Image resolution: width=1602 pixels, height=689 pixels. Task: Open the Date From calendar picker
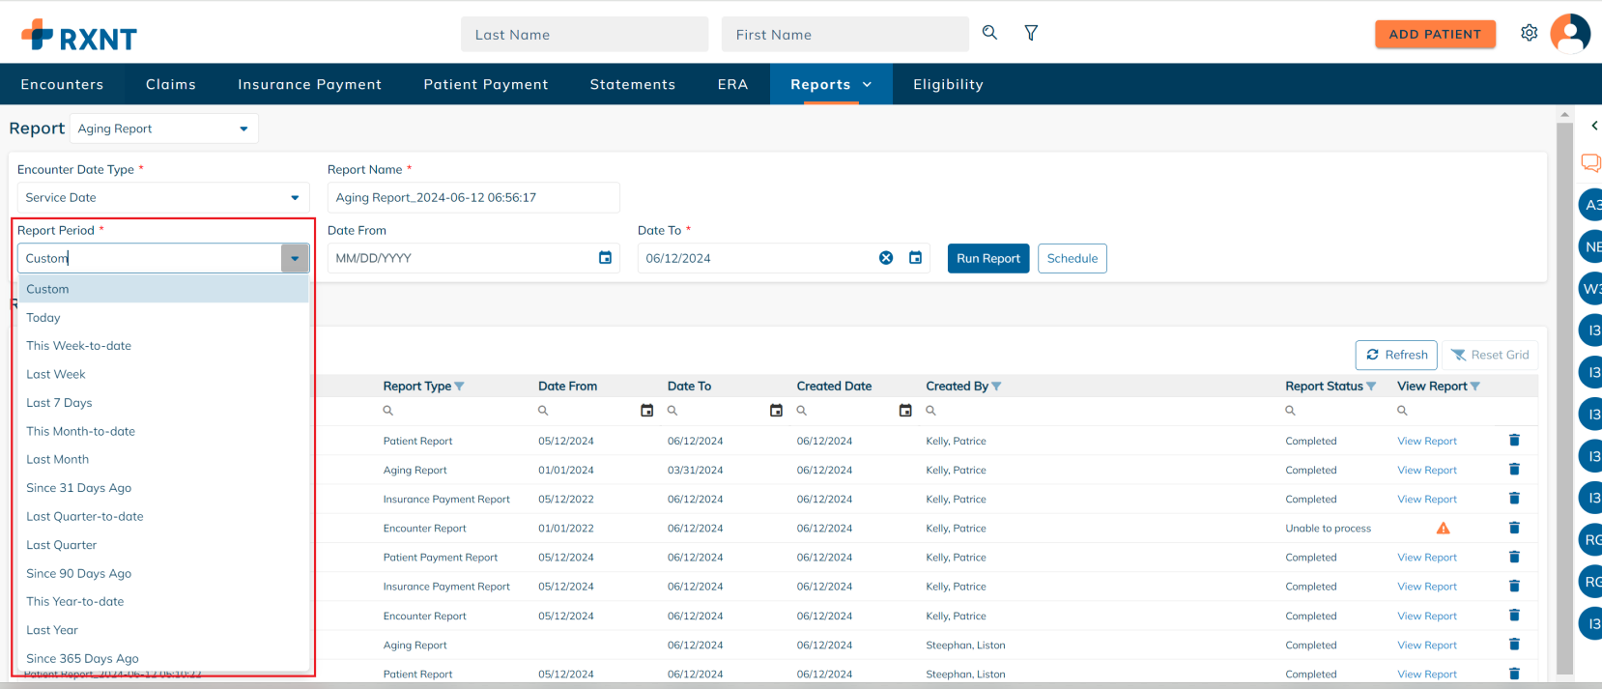(x=605, y=258)
